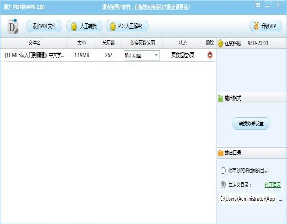Viewport: 287px width, 224px height.
Task: Click the 输出目录 section label
Action: 233,153
